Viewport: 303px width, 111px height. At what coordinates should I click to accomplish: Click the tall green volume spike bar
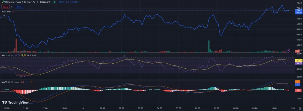pyautogui.click(x=209, y=46)
